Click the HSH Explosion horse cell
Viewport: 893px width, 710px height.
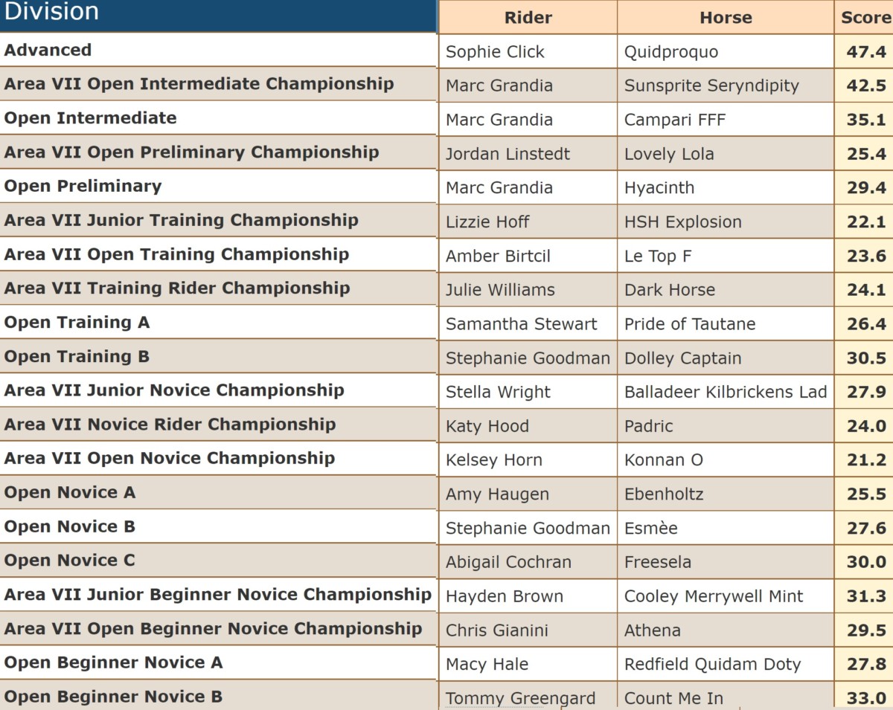[x=726, y=222]
